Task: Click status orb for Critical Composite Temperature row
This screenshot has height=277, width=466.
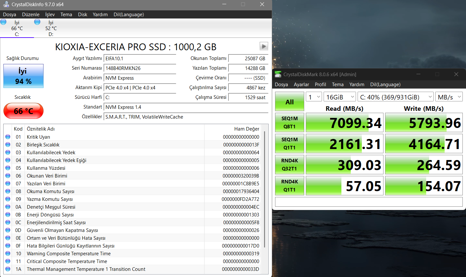Action: tap(8, 261)
